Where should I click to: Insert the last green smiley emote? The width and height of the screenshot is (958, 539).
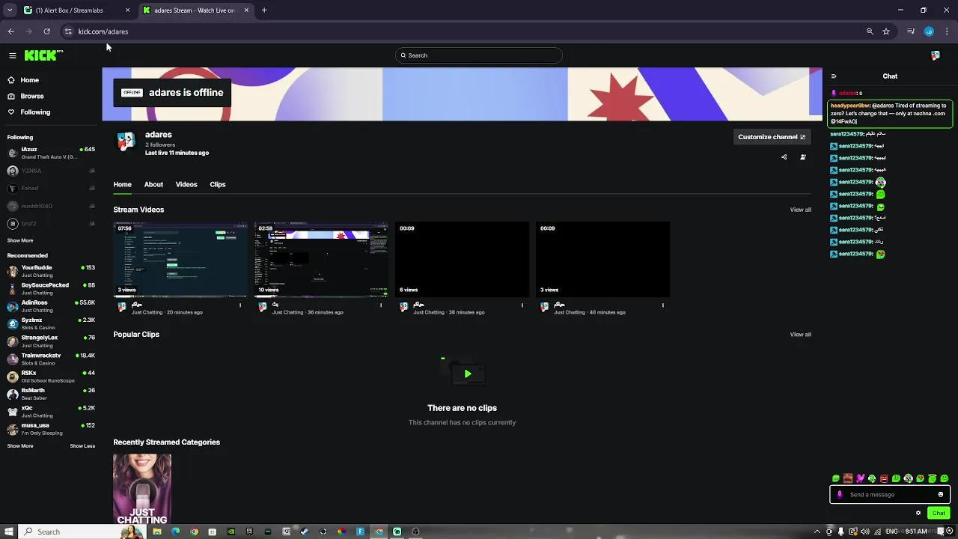coord(944,478)
